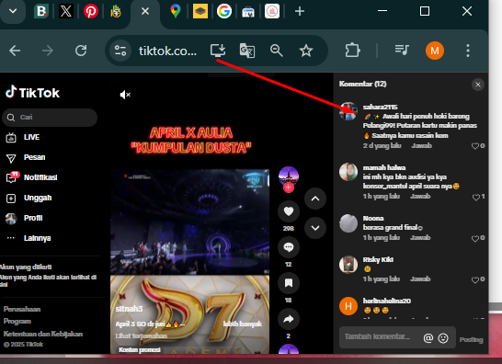Open the emoji picker smiley icon
The width and height of the screenshot is (502, 364).
pyautogui.click(x=443, y=337)
